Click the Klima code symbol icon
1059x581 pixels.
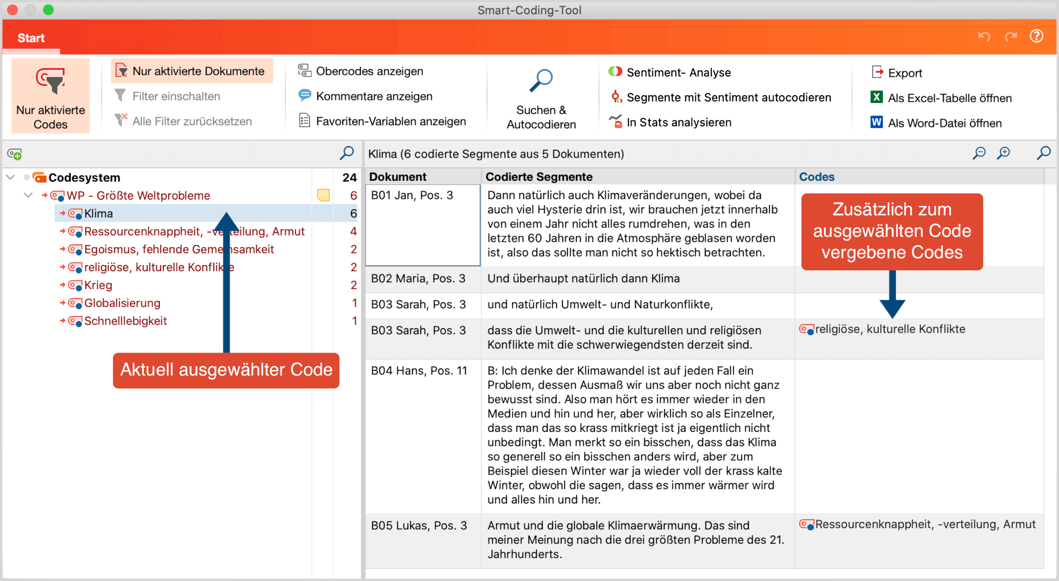point(75,214)
